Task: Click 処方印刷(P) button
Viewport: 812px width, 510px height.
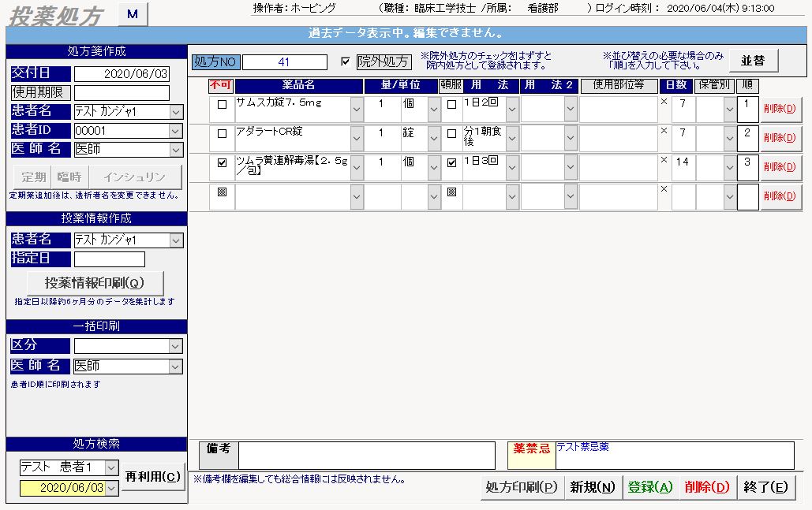Action: tap(522, 487)
